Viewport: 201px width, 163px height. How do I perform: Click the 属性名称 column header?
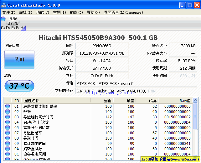[56, 101]
